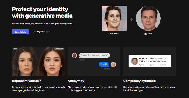189x98 pixels.
Task: Play the 0:54 intro video
Action: (42, 32)
